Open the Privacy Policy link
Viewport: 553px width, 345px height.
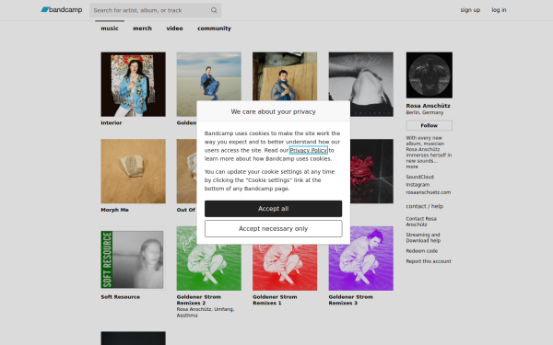tap(309, 150)
